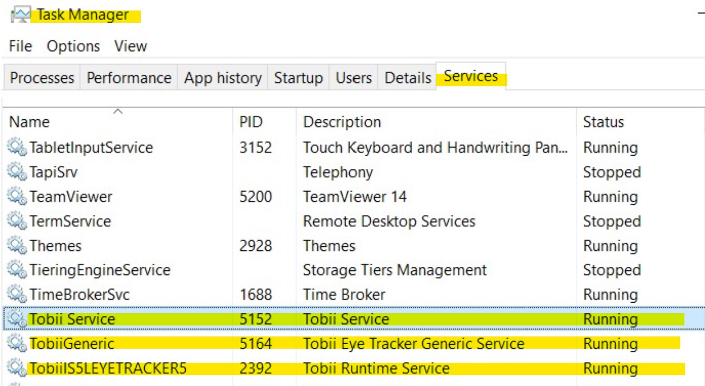The image size is (705, 386).
Task: Click the Telephony description
Action: [x=338, y=172]
